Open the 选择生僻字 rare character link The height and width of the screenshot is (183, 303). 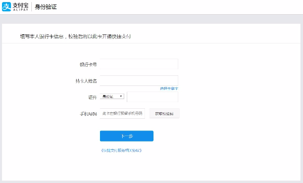(x=169, y=88)
